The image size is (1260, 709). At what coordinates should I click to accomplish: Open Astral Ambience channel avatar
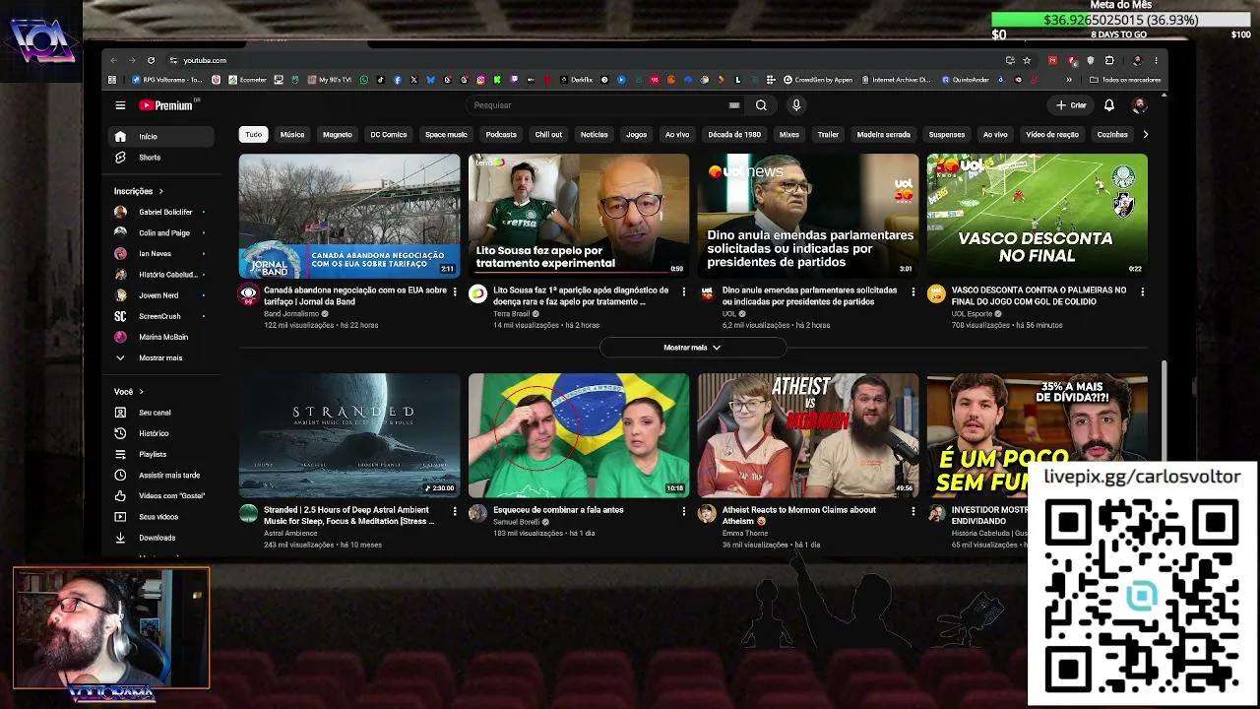coord(248,513)
